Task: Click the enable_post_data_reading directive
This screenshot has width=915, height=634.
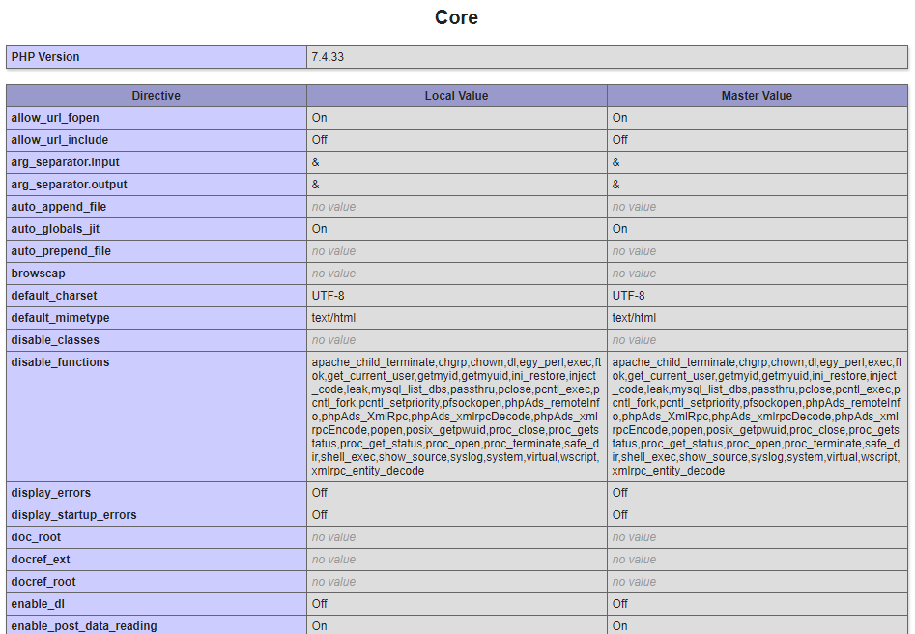Action: click(x=84, y=626)
